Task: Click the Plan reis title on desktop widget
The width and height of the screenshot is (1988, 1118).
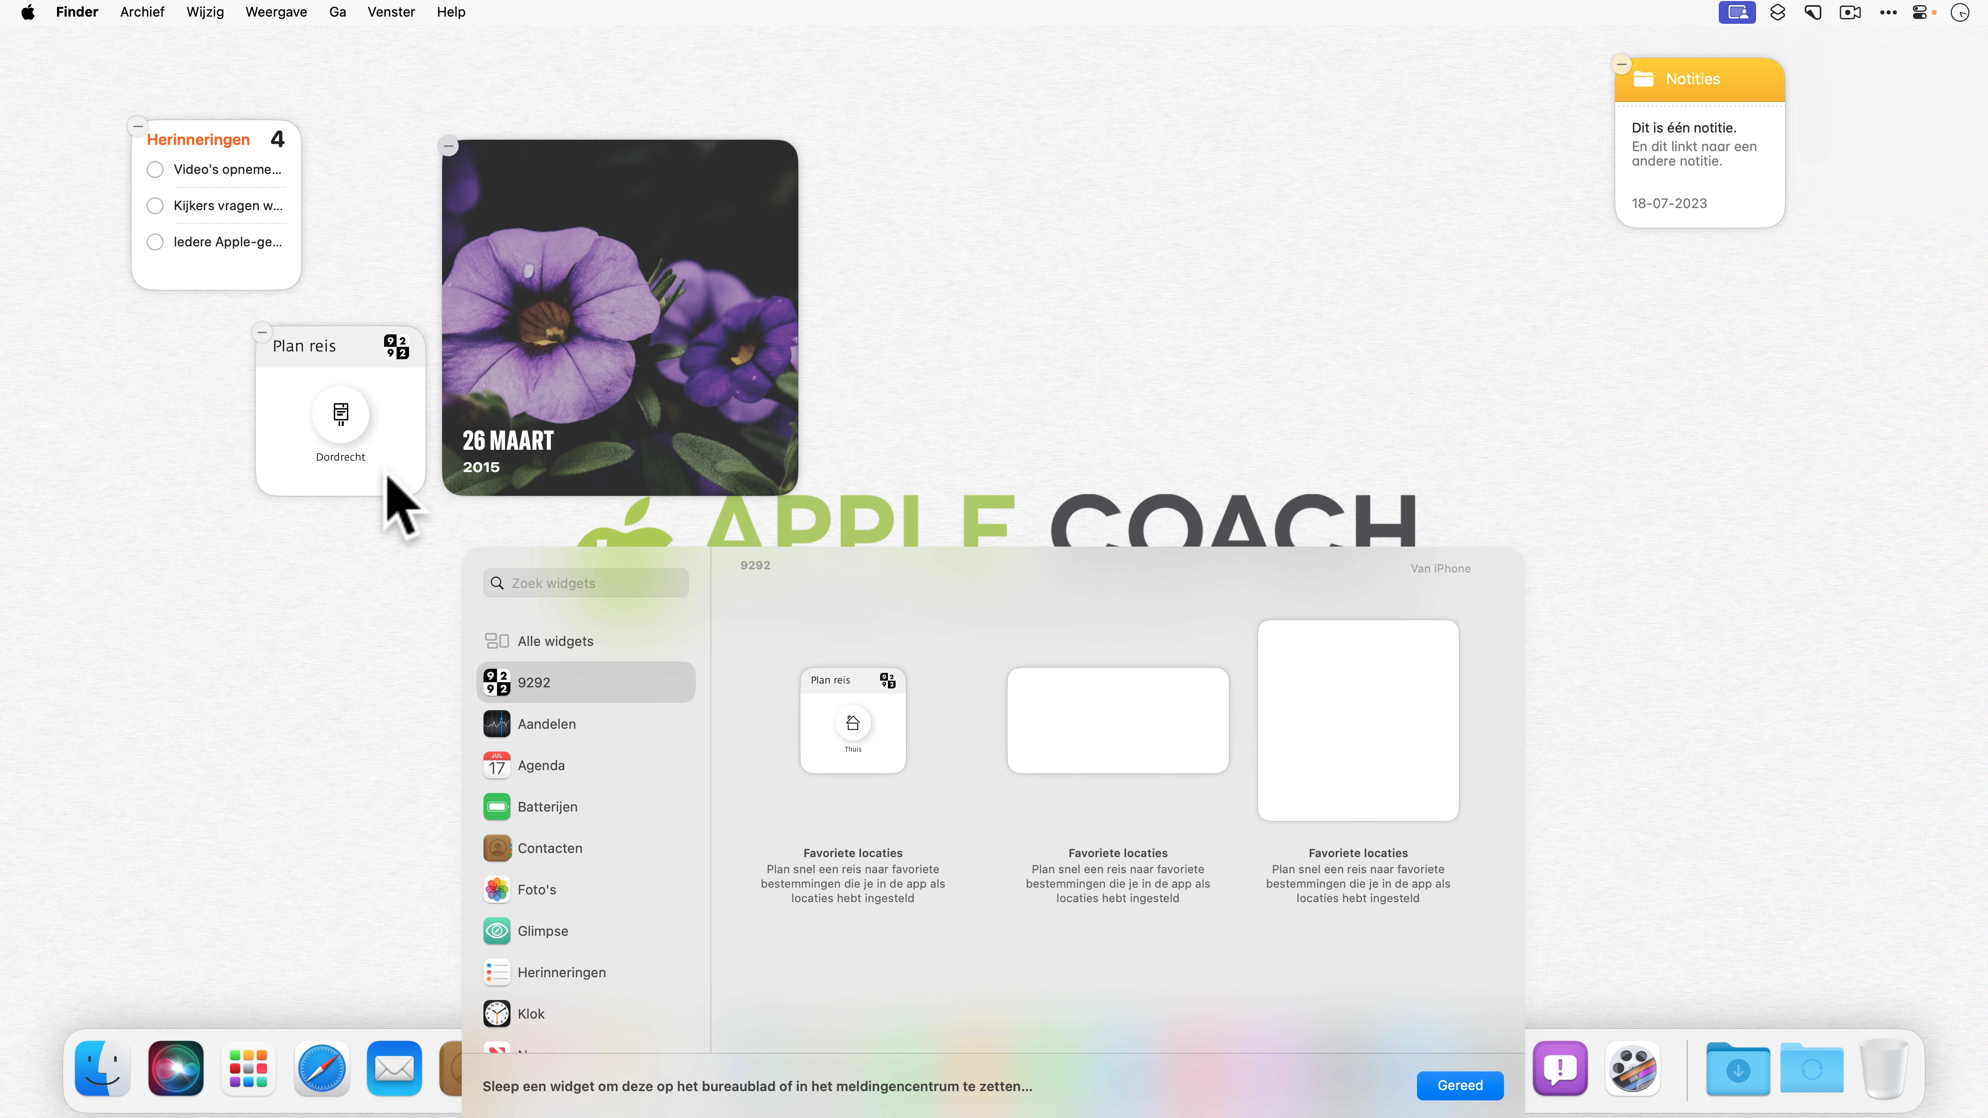Action: point(304,346)
